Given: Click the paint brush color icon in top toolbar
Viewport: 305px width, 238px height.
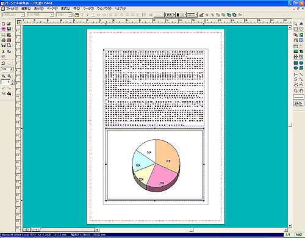Looking at the screenshot, I should click(201, 15).
